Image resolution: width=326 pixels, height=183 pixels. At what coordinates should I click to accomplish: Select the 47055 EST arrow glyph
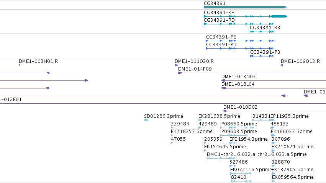pos(172,143)
